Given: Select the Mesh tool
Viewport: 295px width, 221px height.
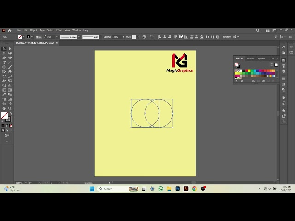Looking at the screenshot, I should point(4,90).
